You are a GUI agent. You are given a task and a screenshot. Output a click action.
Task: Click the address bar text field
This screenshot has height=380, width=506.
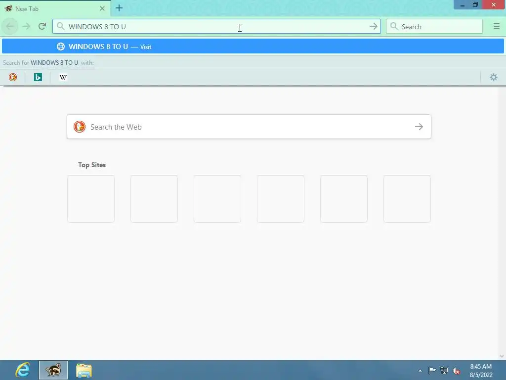(216, 27)
